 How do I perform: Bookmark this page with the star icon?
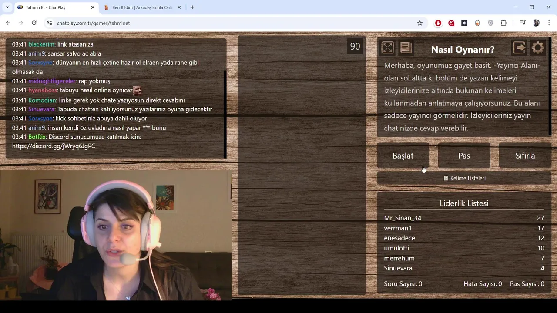pos(420,23)
